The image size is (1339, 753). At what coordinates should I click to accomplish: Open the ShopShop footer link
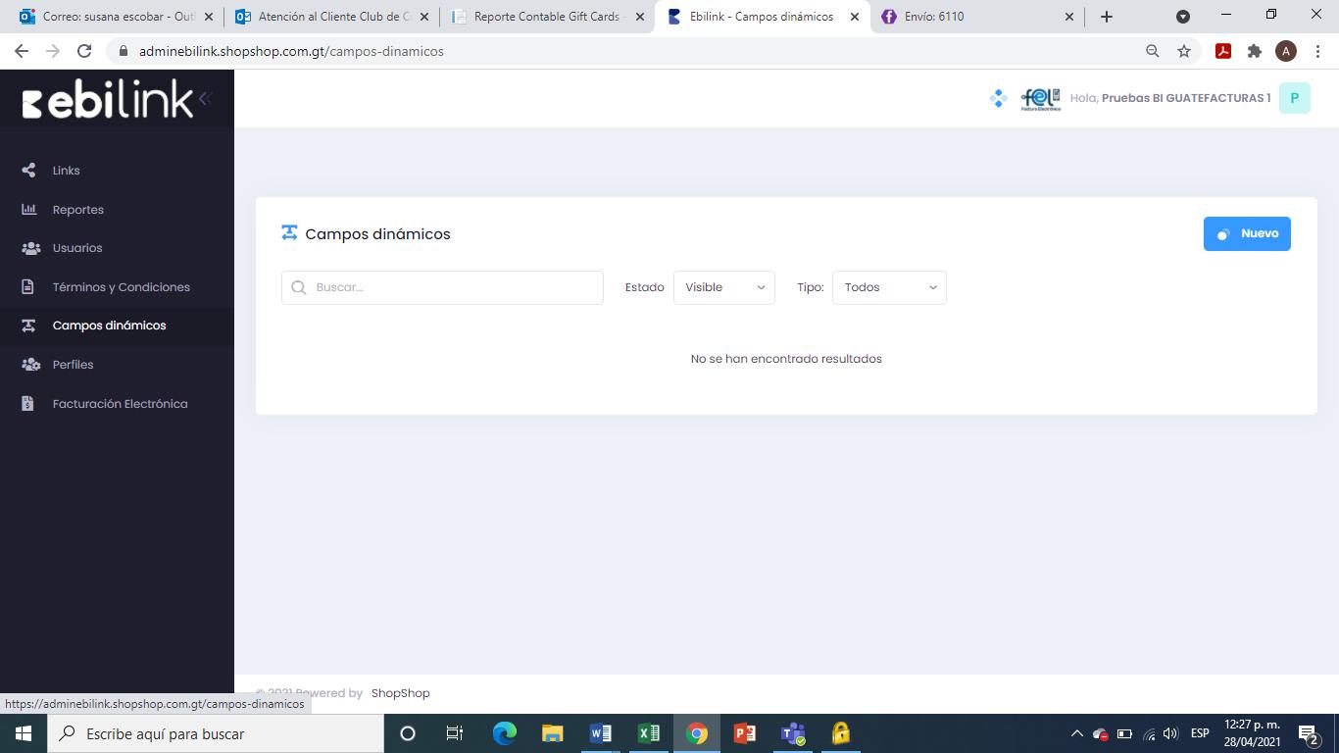pos(400,693)
